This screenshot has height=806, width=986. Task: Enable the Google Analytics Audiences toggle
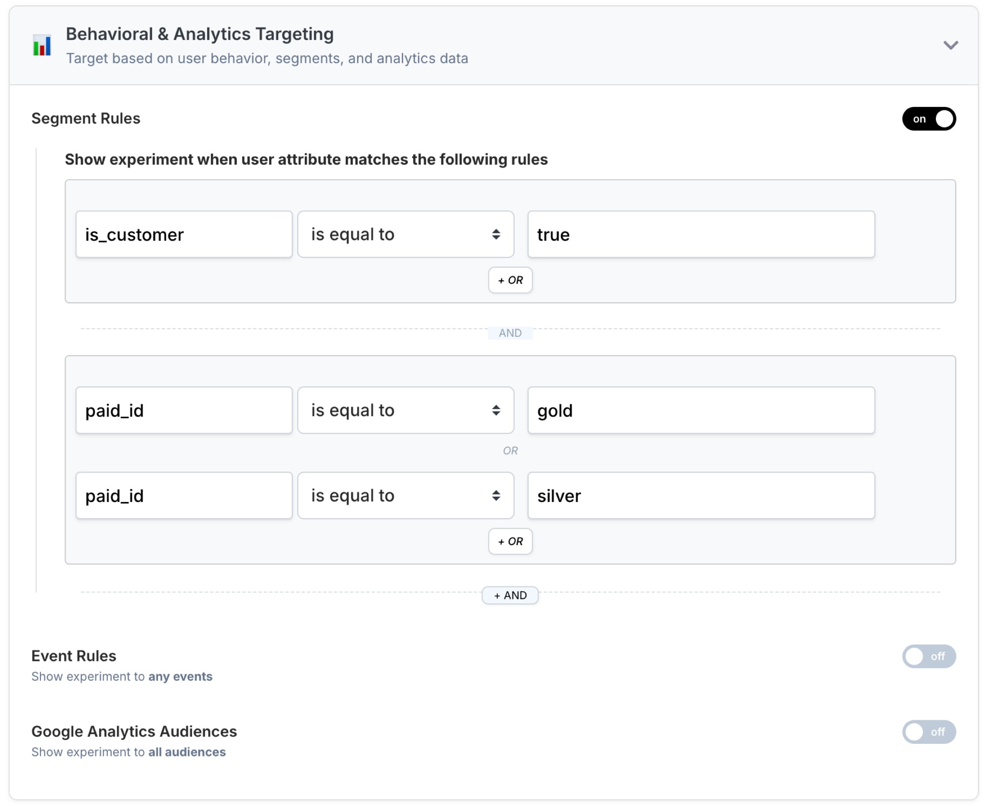point(928,732)
